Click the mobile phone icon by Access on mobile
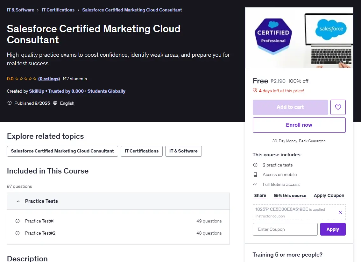This screenshot has width=361, height=262. pos(255,174)
